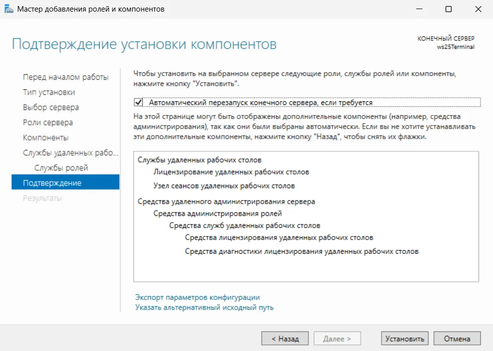
Task: Select 'Средства удаленного администрирования сервера' entry
Action: tap(227, 201)
